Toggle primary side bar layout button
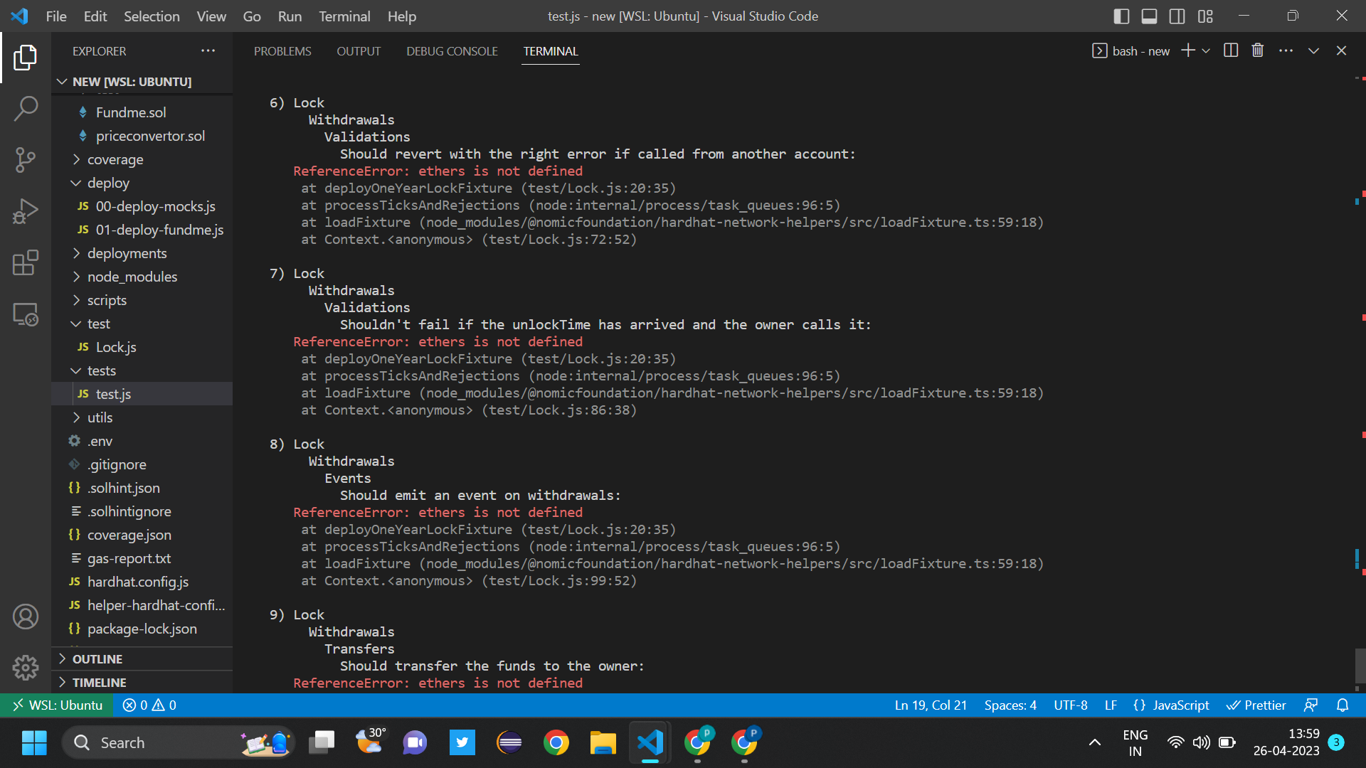1366x768 pixels. (x=1121, y=16)
